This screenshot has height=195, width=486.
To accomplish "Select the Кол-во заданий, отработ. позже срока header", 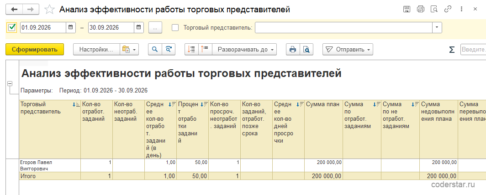I will [x=257, y=129].
